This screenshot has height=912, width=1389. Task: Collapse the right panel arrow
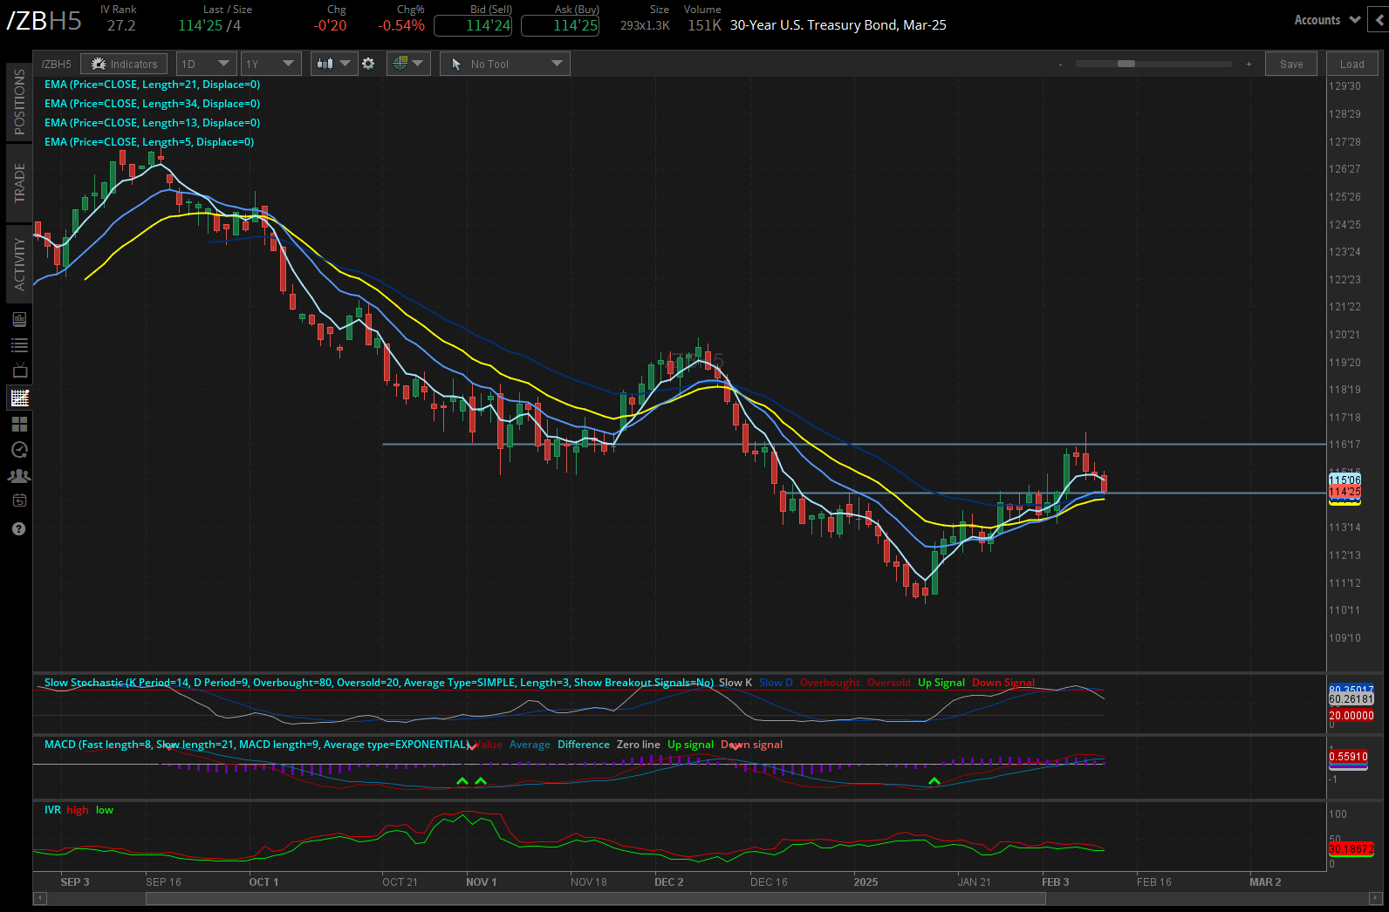[x=1379, y=19]
